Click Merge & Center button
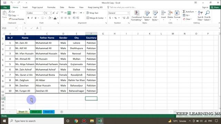 point(95,18)
